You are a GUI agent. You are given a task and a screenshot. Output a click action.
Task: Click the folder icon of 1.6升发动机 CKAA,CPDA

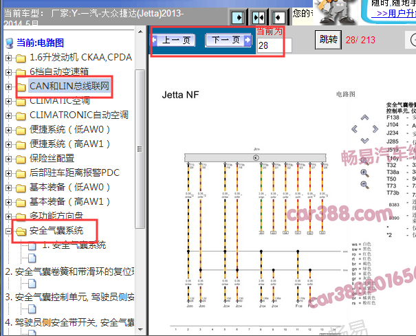[21, 58]
